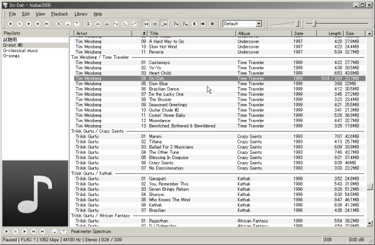Sort by the Title column header
The height and width of the screenshot is (245, 375).
(x=191, y=33)
